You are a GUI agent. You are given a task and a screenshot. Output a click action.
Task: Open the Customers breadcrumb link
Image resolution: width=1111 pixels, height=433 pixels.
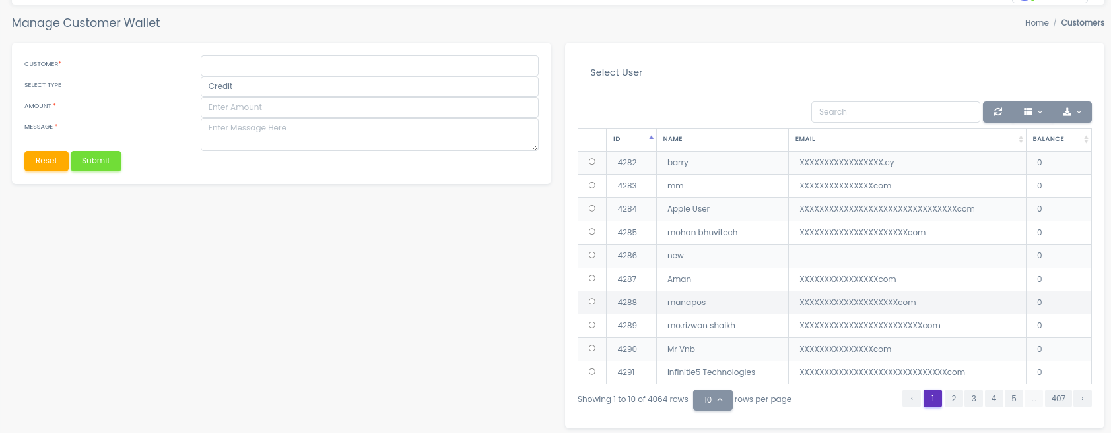pos(1083,23)
